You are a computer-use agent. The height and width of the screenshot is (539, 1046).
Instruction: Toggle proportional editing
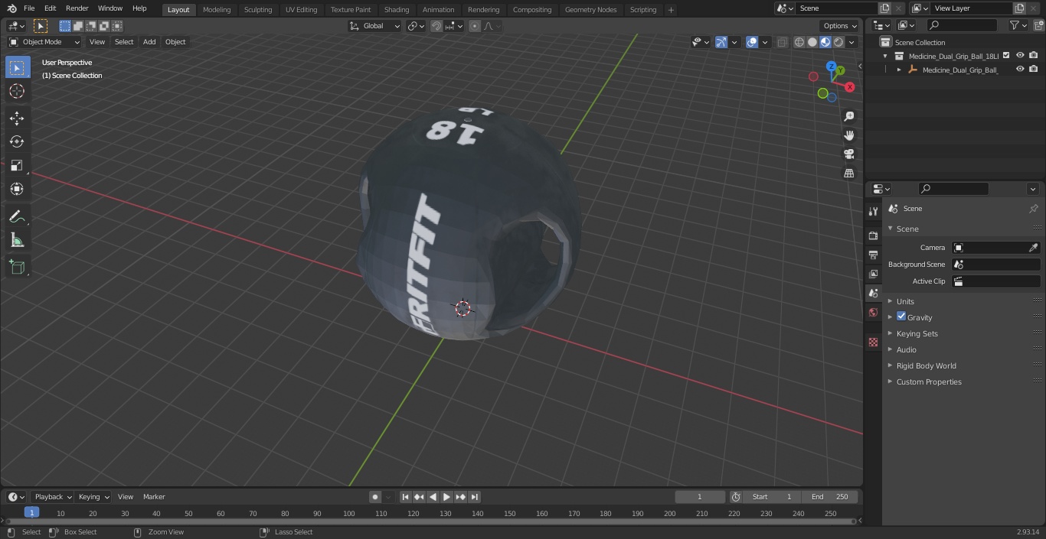(475, 26)
